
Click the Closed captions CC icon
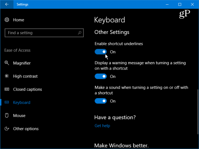tap(7, 89)
